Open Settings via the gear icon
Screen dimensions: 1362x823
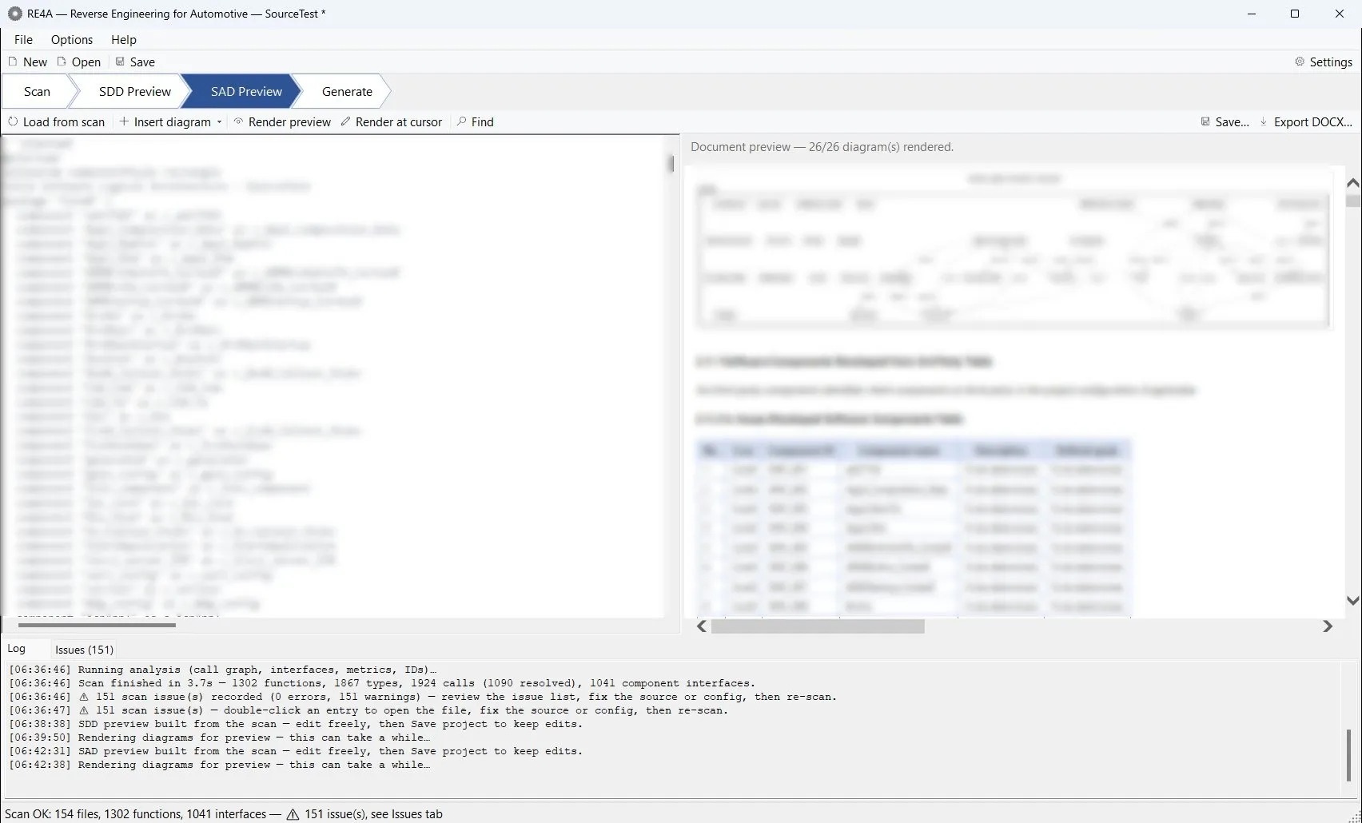(x=1300, y=62)
